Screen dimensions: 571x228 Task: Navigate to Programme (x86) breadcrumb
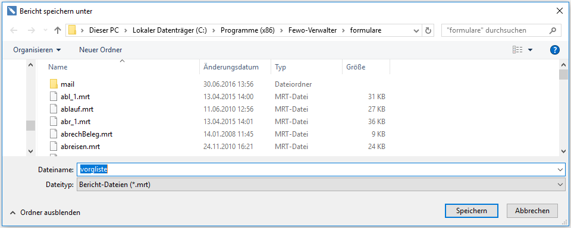click(x=247, y=30)
